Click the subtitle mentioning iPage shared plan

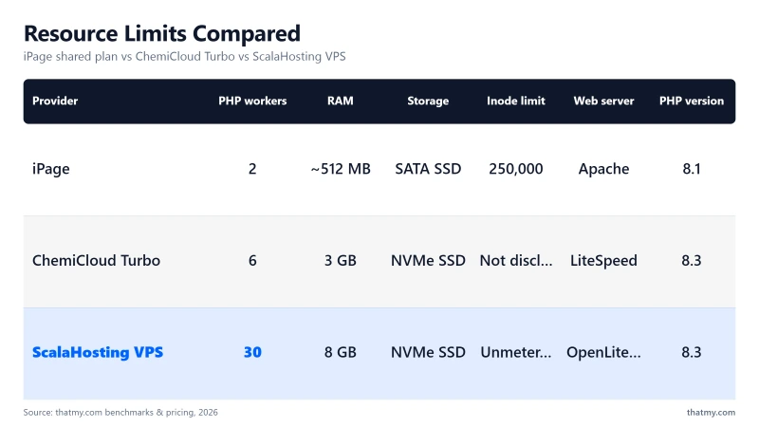tap(184, 57)
